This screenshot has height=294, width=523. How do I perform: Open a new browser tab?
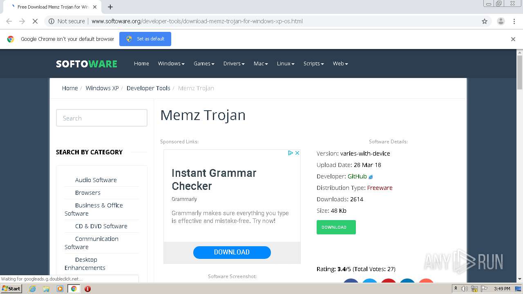tap(110, 7)
